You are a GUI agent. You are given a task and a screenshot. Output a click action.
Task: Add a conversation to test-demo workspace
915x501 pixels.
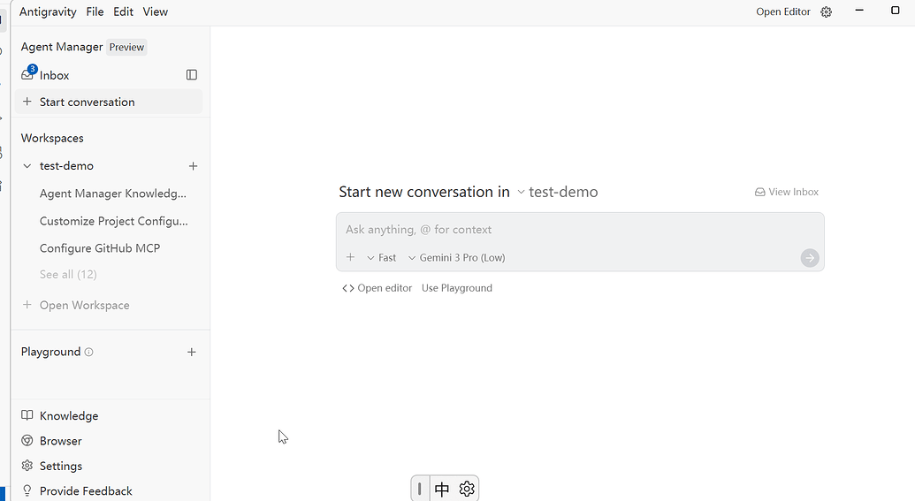tap(193, 166)
